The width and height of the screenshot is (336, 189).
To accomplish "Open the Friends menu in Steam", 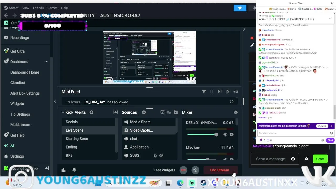I will [x=38, y=8].
